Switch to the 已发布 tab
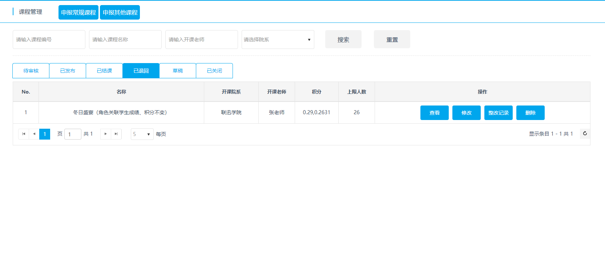The height and width of the screenshot is (273, 605). (68, 71)
